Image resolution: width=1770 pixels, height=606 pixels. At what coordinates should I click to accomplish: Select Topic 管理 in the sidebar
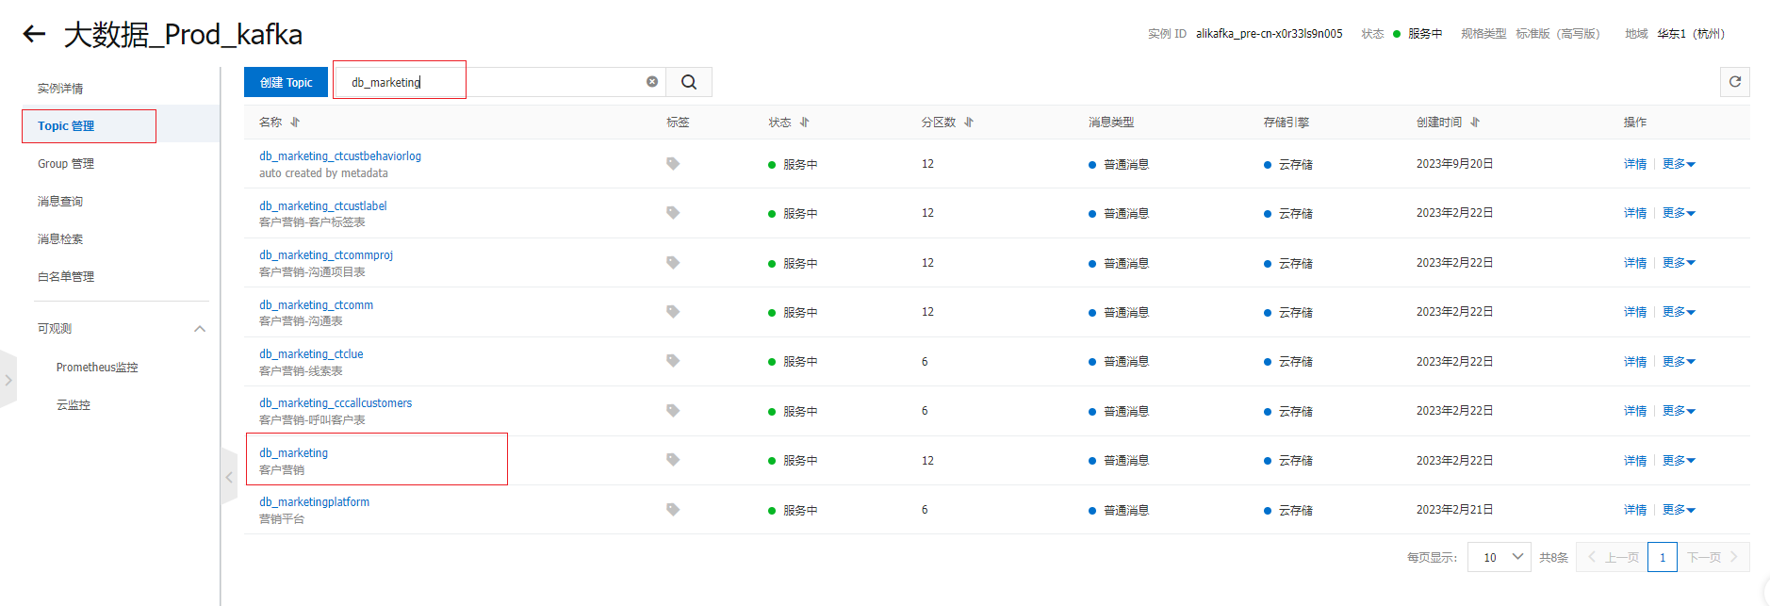(x=66, y=126)
